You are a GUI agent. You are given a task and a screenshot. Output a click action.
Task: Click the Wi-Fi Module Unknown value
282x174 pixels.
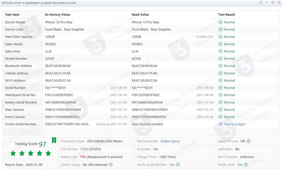247,157
